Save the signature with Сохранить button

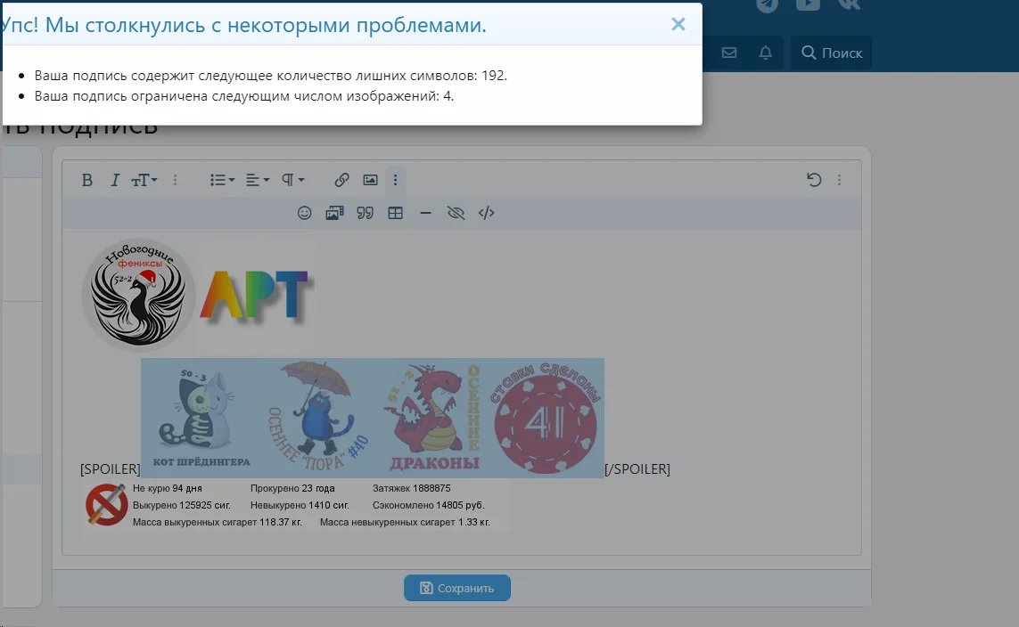457,588
